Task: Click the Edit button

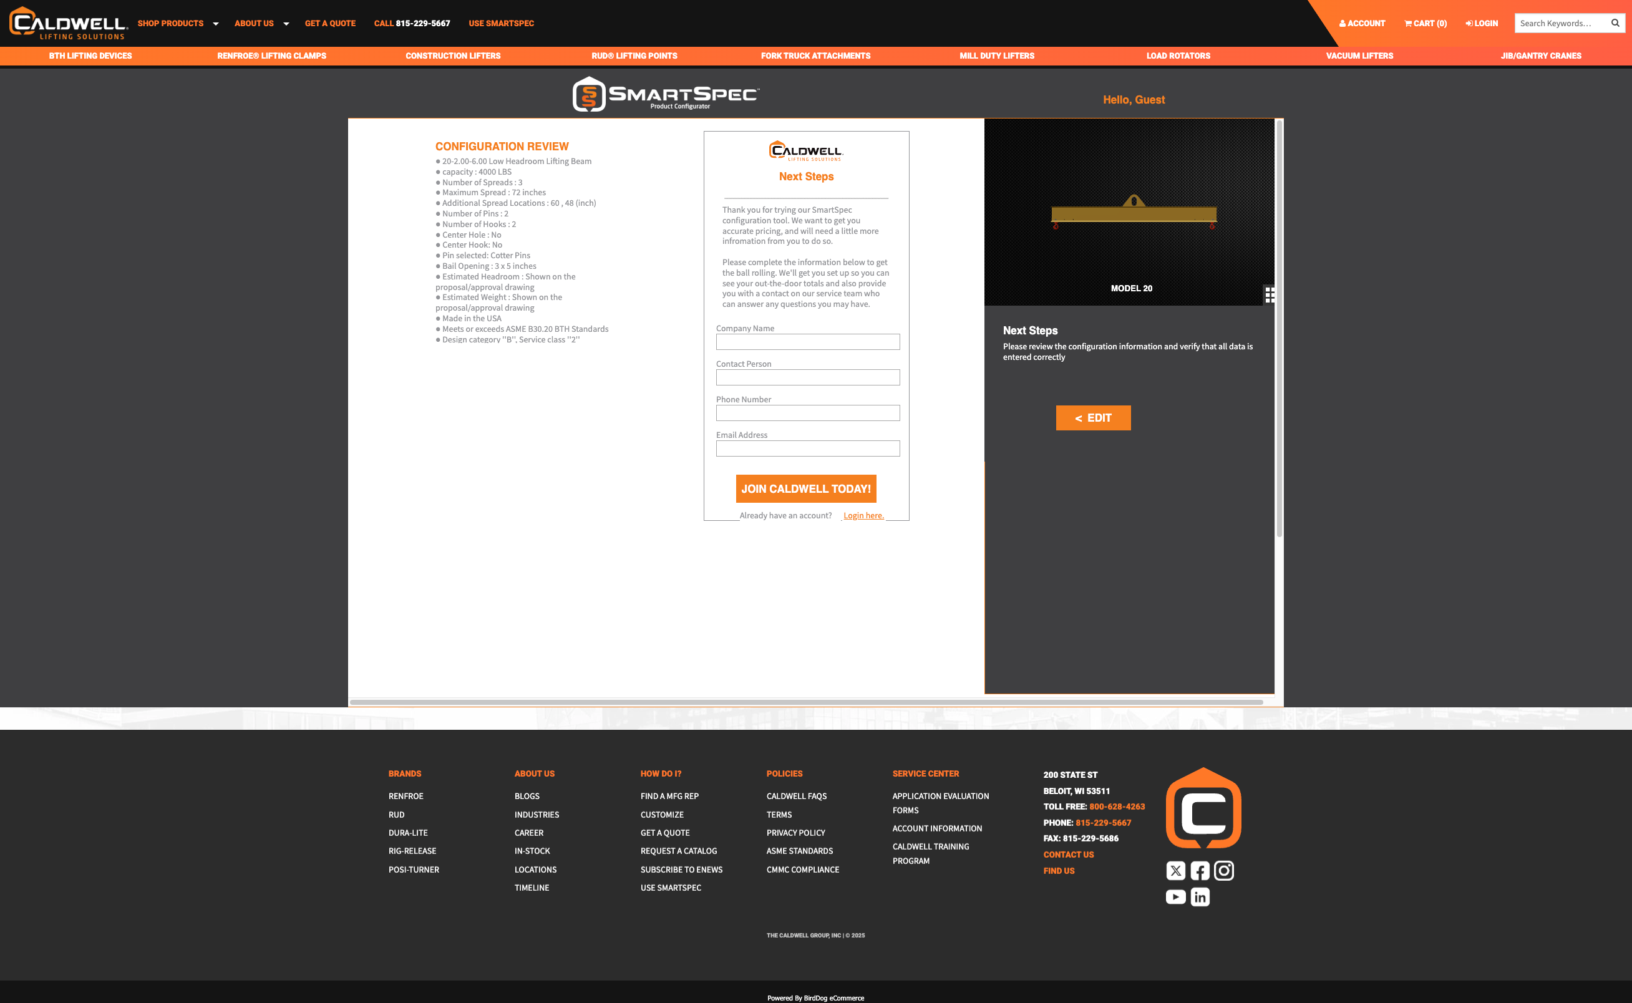Action: click(1092, 418)
